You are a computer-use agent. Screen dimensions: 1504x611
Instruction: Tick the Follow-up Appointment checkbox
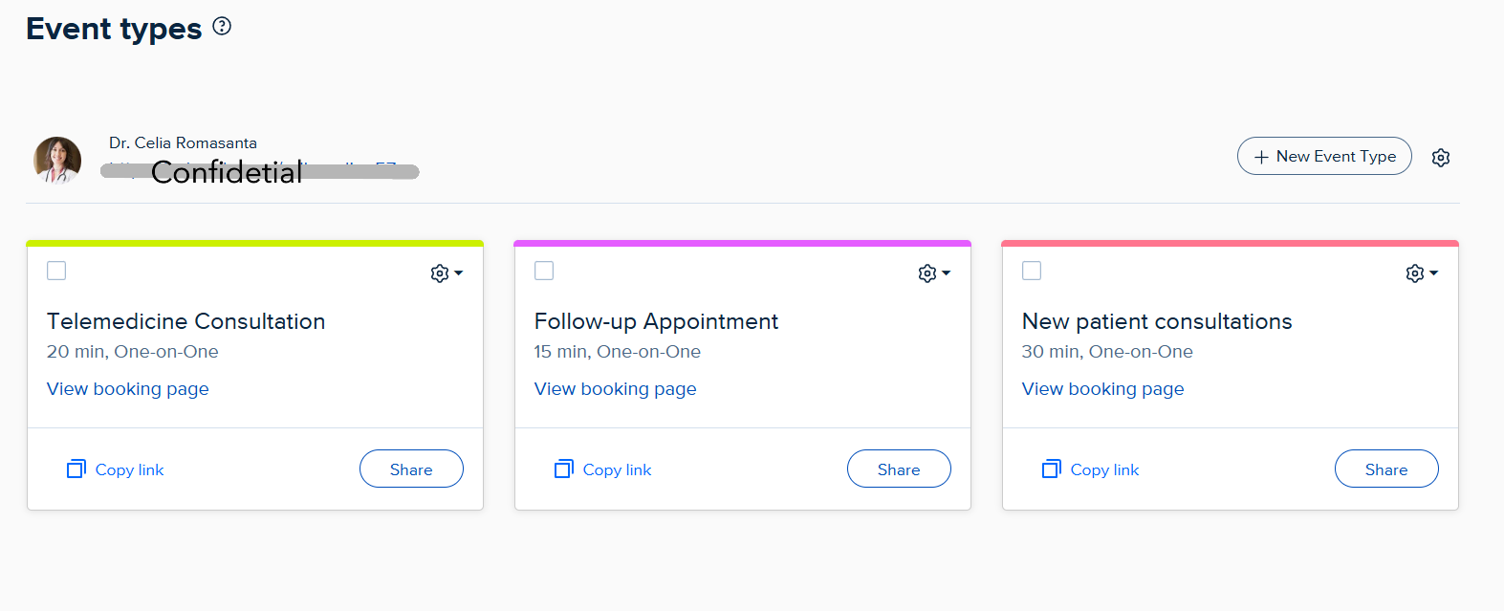[544, 271]
